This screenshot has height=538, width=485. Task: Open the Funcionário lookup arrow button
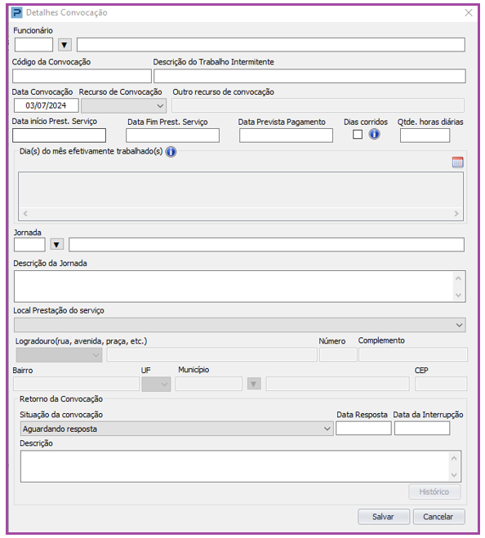[65, 45]
